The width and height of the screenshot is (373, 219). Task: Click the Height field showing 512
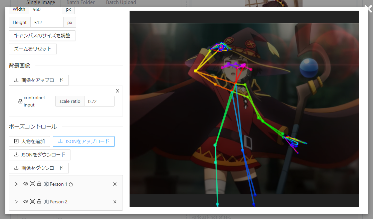pyautogui.click(x=47, y=23)
